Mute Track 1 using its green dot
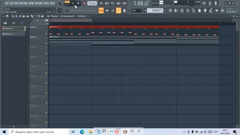The image size is (240, 135). coord(46,34)
